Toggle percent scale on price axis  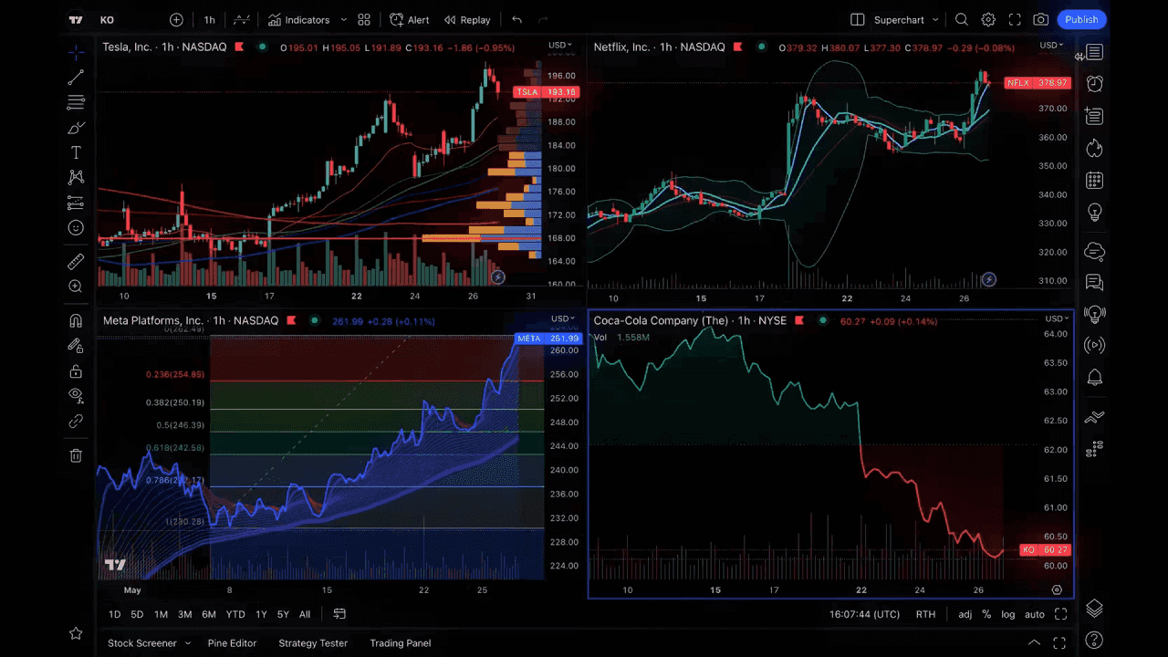(986, 614)
